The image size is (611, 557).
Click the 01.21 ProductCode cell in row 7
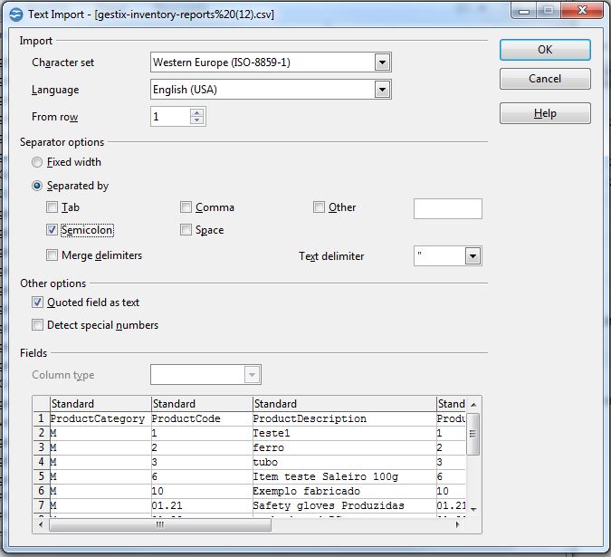click(x=202, y=506)
